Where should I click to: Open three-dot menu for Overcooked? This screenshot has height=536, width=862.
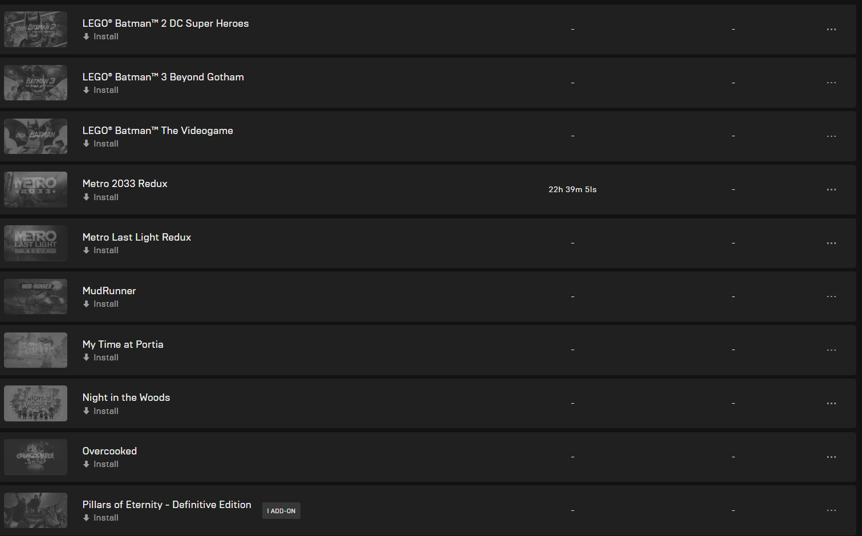tap(831, 457)
